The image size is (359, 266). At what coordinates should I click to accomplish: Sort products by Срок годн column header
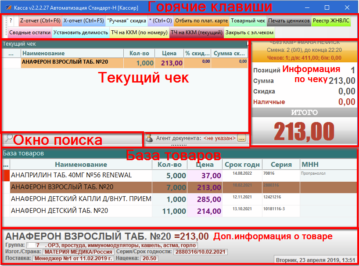coord(242,165)
